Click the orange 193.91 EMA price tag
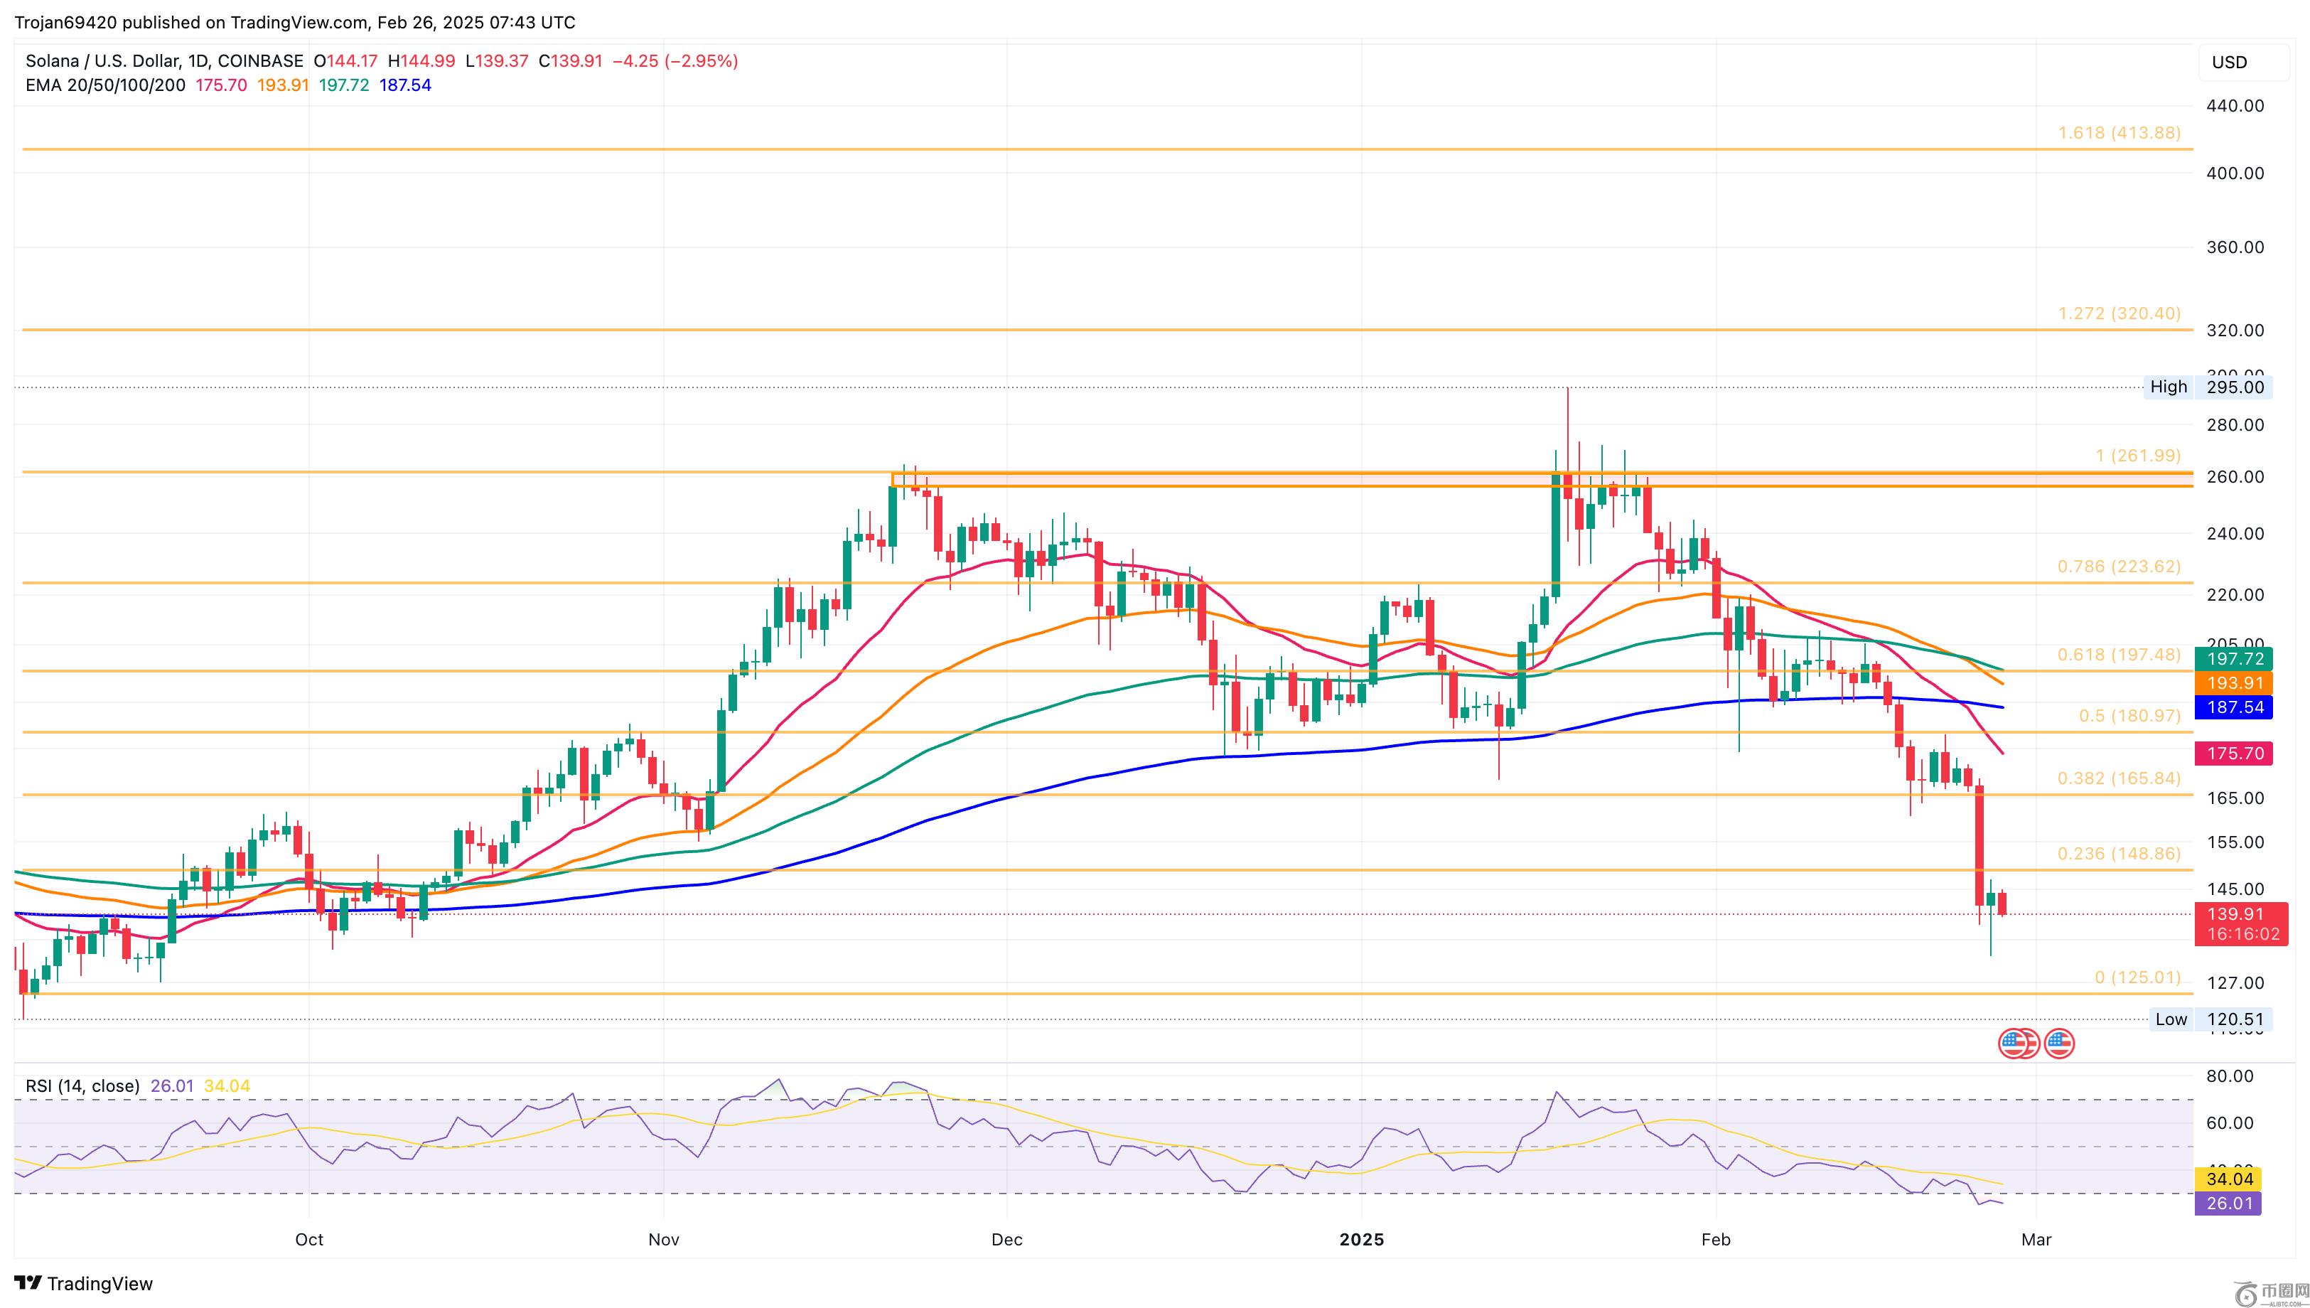This screenshot has width=2310, height=1308. point(2234,682)
